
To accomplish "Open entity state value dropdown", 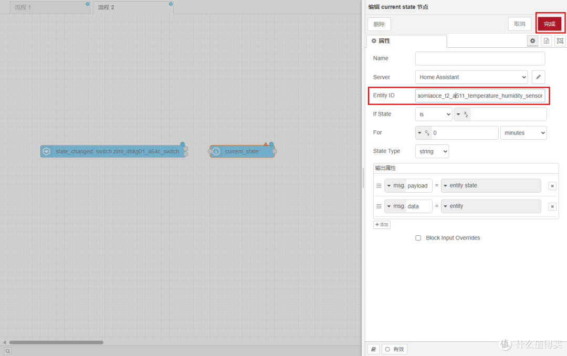I will pyautogui.click(x=491, y=185).
